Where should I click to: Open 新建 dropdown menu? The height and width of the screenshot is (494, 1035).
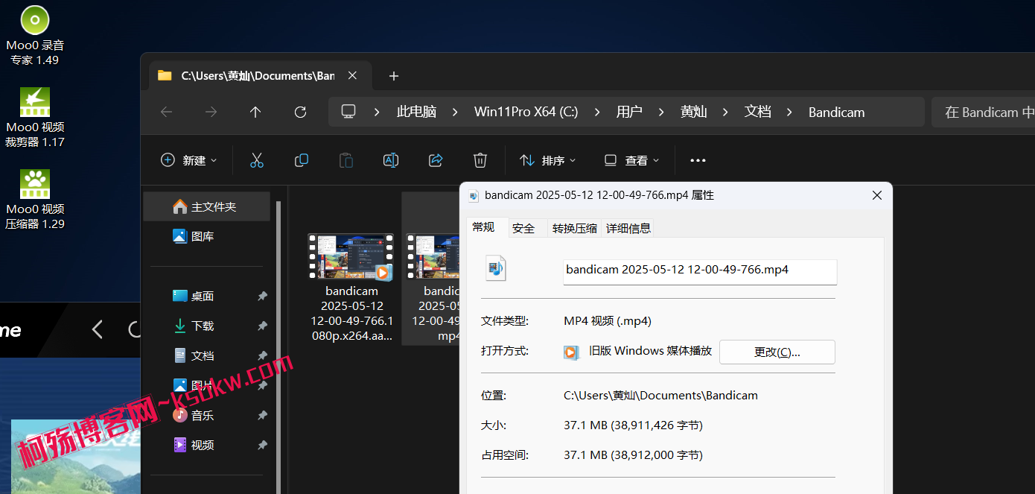click(189, 160)
